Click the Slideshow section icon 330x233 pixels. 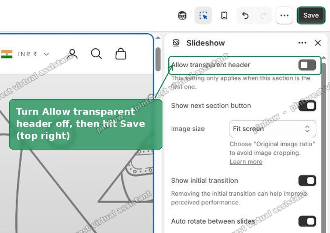click(176, 43)
